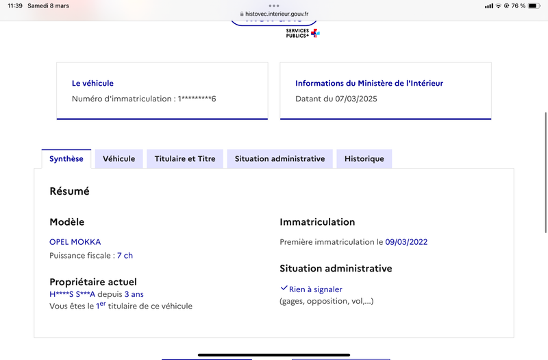Screen dimensions: 548x360
Task: Click the Numéro d'immatriculation value
Action: 197,99
